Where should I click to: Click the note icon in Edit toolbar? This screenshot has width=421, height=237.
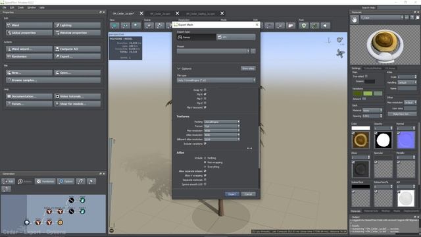291,26
